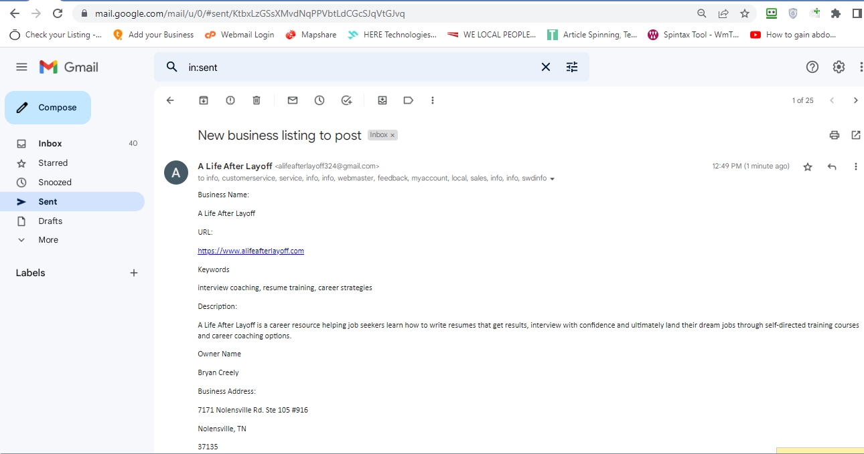
Task: Remove the Inbox label from the subject
Action: tap(393, 135)
